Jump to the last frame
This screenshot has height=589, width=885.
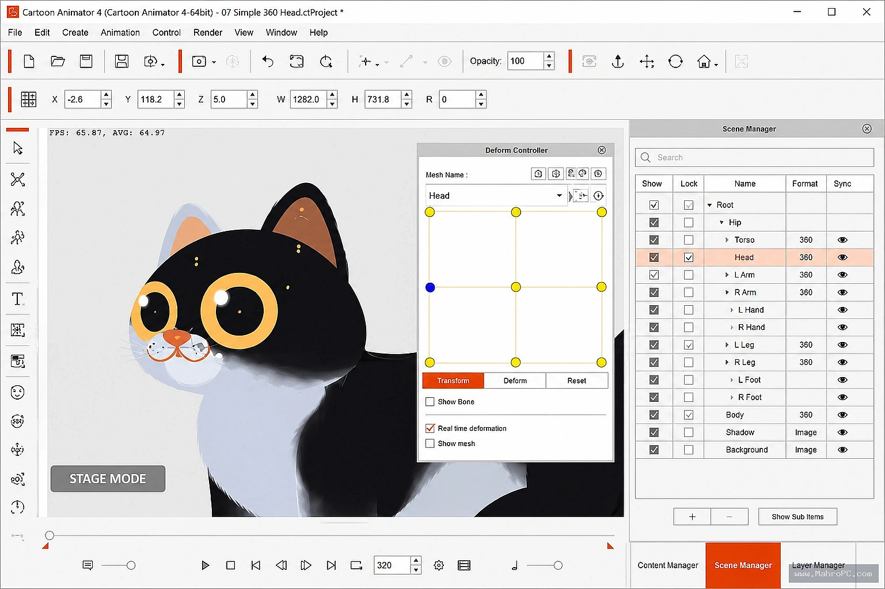pos(331,565)
